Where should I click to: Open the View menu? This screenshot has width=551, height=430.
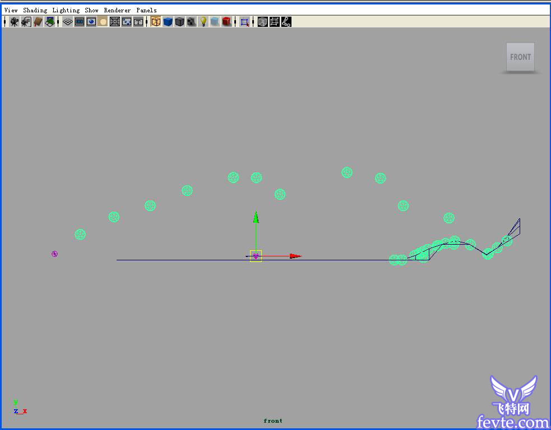pos(11,10)
